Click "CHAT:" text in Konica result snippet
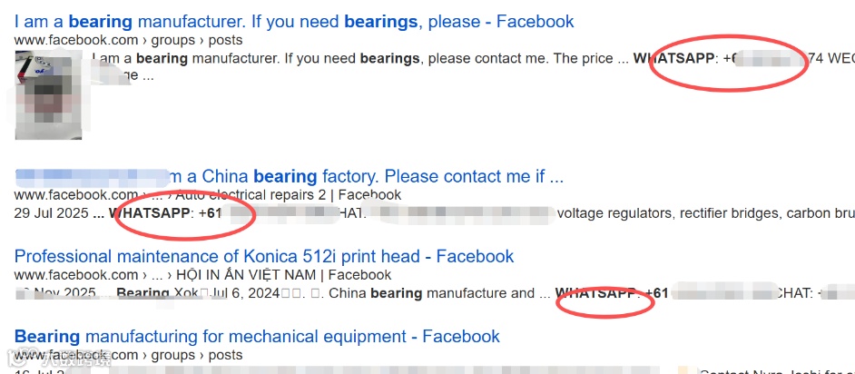Image resolution: width=855 pixels, height=374 pixels. (795, 293)
